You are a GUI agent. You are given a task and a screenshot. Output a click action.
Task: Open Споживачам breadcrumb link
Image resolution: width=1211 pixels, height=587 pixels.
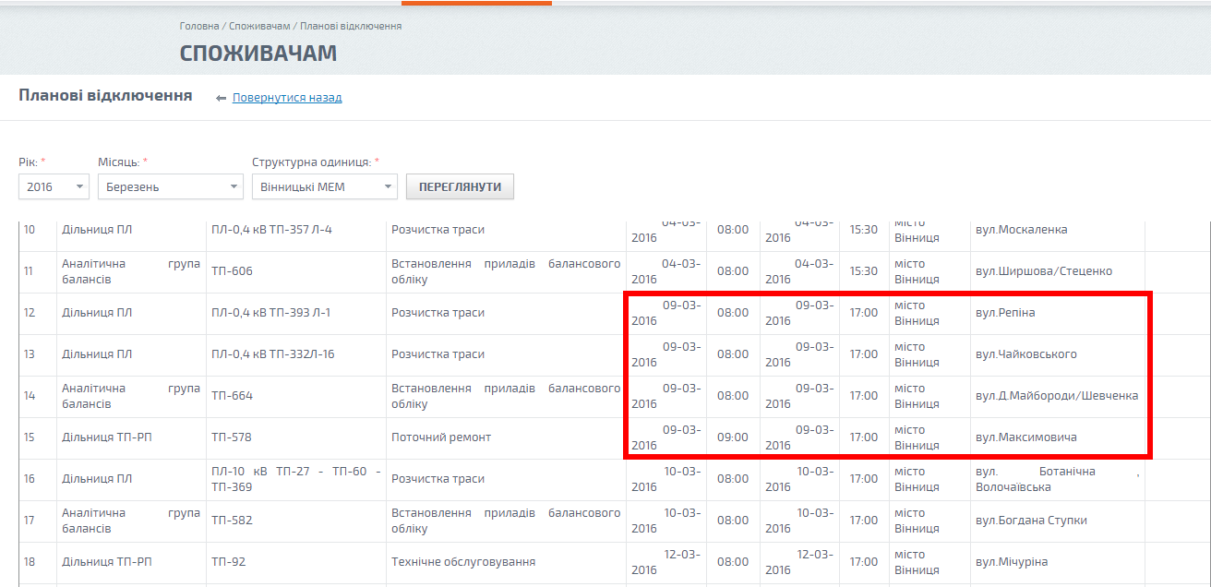[x=259, y=26]
